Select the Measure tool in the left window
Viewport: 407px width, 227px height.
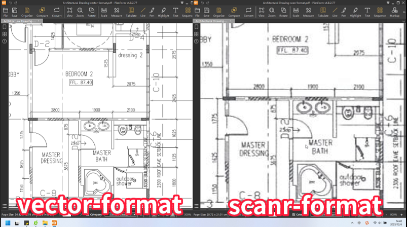coord(117,12)
